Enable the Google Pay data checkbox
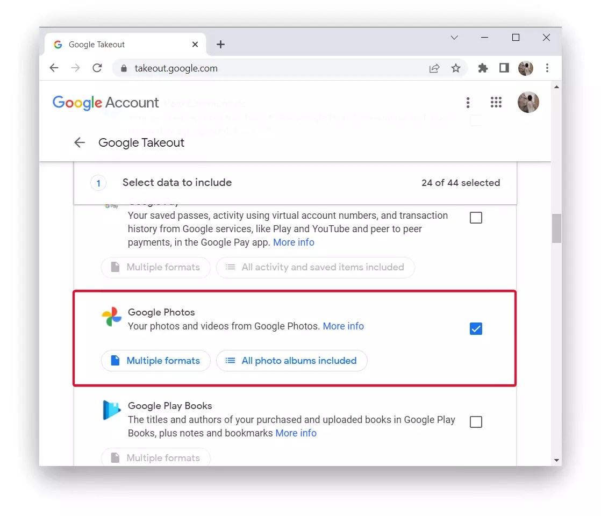The image size is (601, 516). click(x=476, y=218)
